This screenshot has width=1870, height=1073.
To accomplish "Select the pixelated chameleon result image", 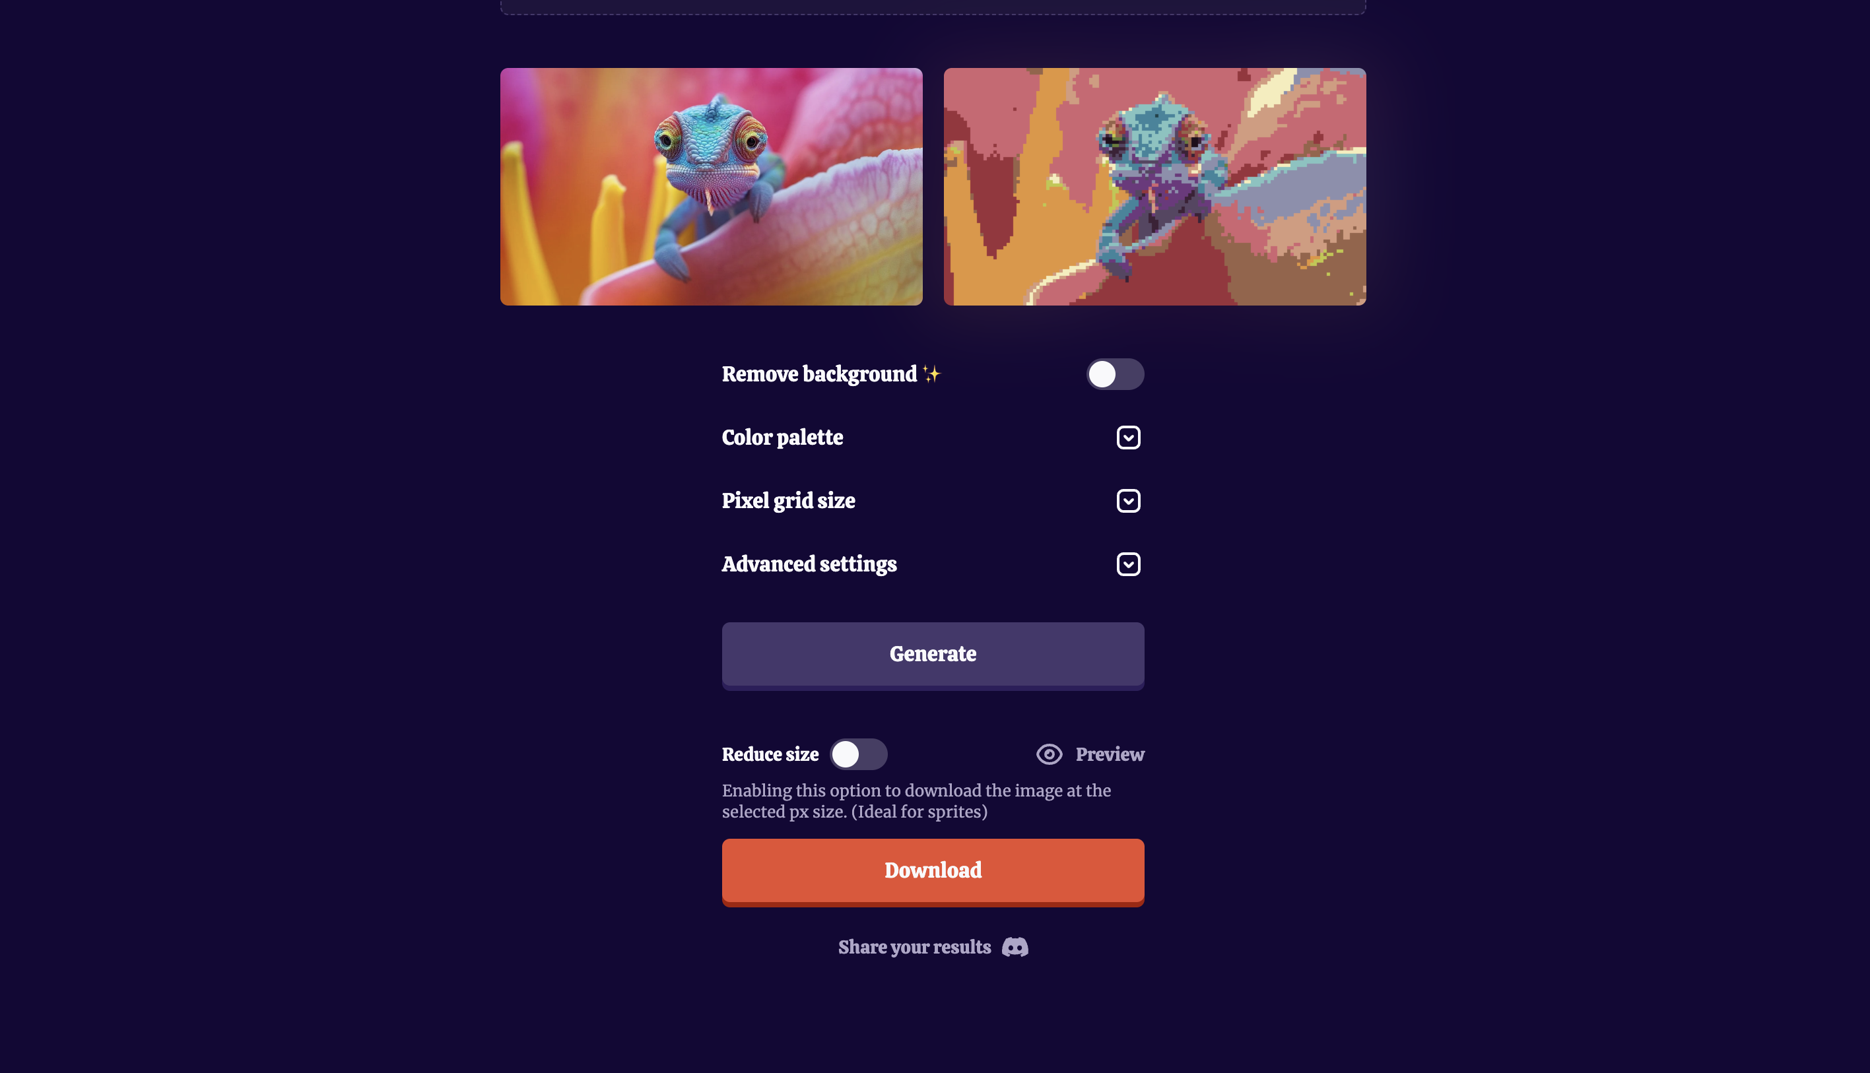I will point(1154,187).
